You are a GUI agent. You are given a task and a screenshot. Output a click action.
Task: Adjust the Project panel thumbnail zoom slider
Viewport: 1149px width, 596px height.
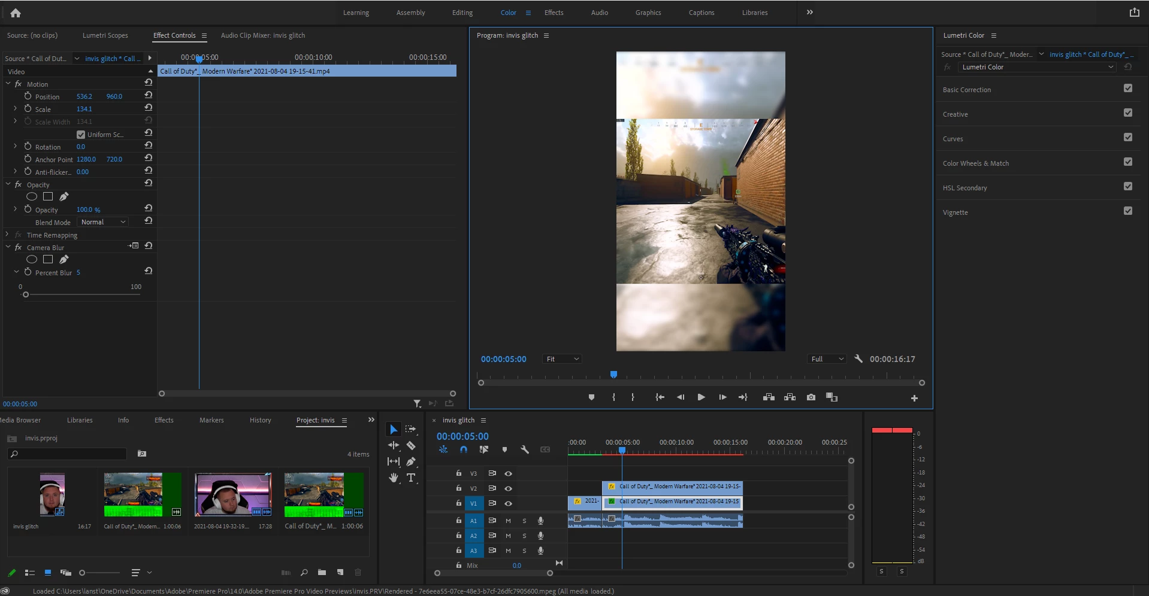[82, 573]
